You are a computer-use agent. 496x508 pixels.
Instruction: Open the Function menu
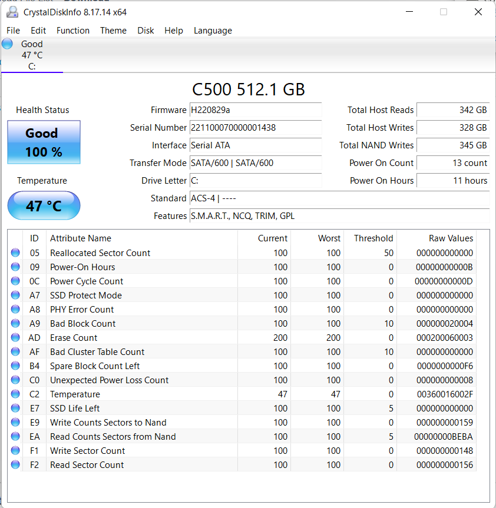pos(73,31)
